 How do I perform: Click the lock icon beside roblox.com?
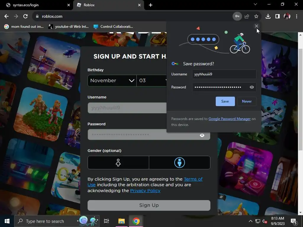[37, 17]
